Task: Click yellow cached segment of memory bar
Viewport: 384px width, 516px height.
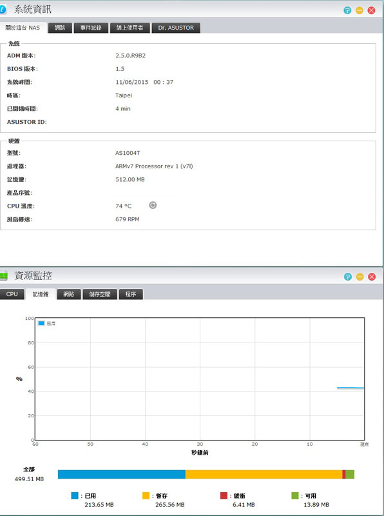Action: coord(264,474)
